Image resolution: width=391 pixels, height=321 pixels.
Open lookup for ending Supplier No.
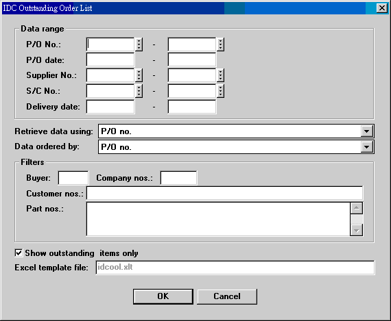(x=220, y=75)
